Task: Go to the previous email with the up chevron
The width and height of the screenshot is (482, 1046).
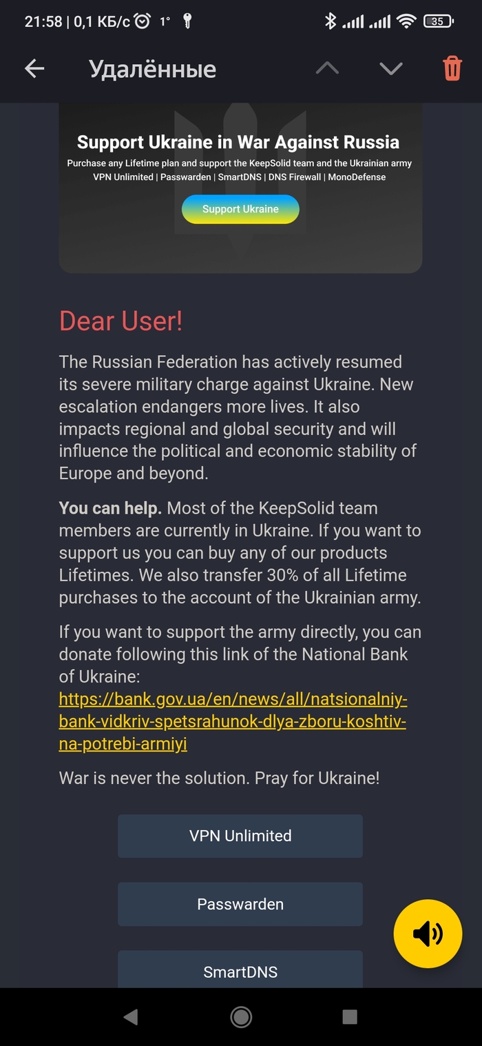Action: (x=327, y=68)
